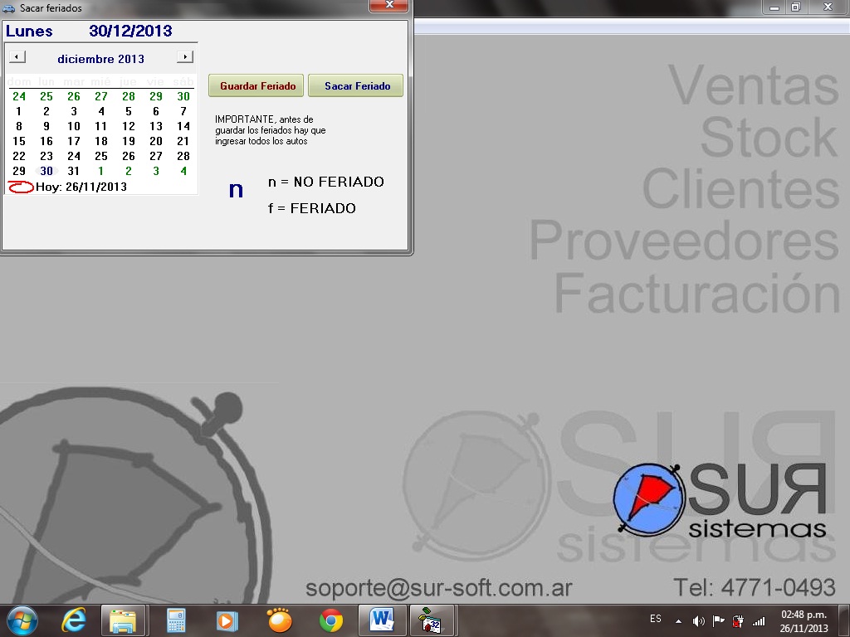Click the 'IMPORTANTE, antes de' notice text

click(x=264, y=119)
